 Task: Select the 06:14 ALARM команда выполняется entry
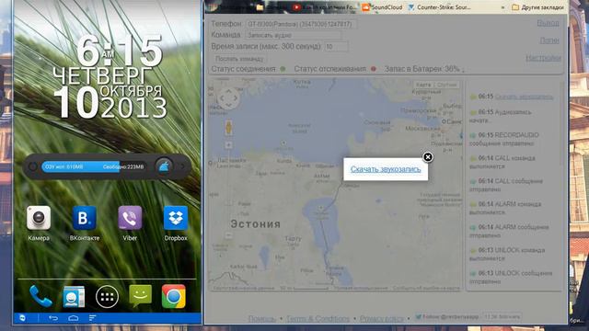[505, 208]
